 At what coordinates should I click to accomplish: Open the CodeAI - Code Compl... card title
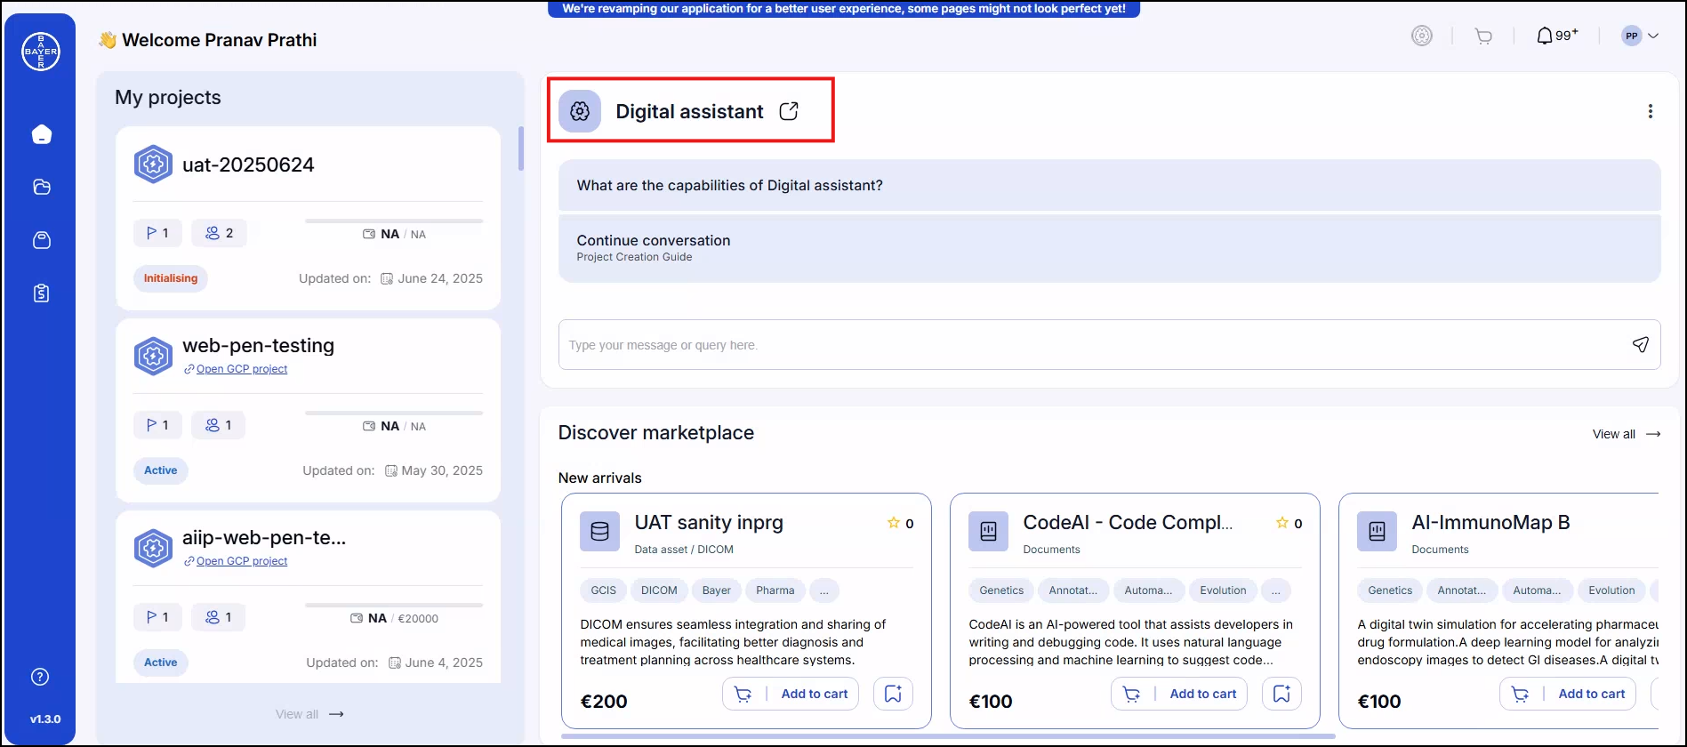coord(1128,523)
